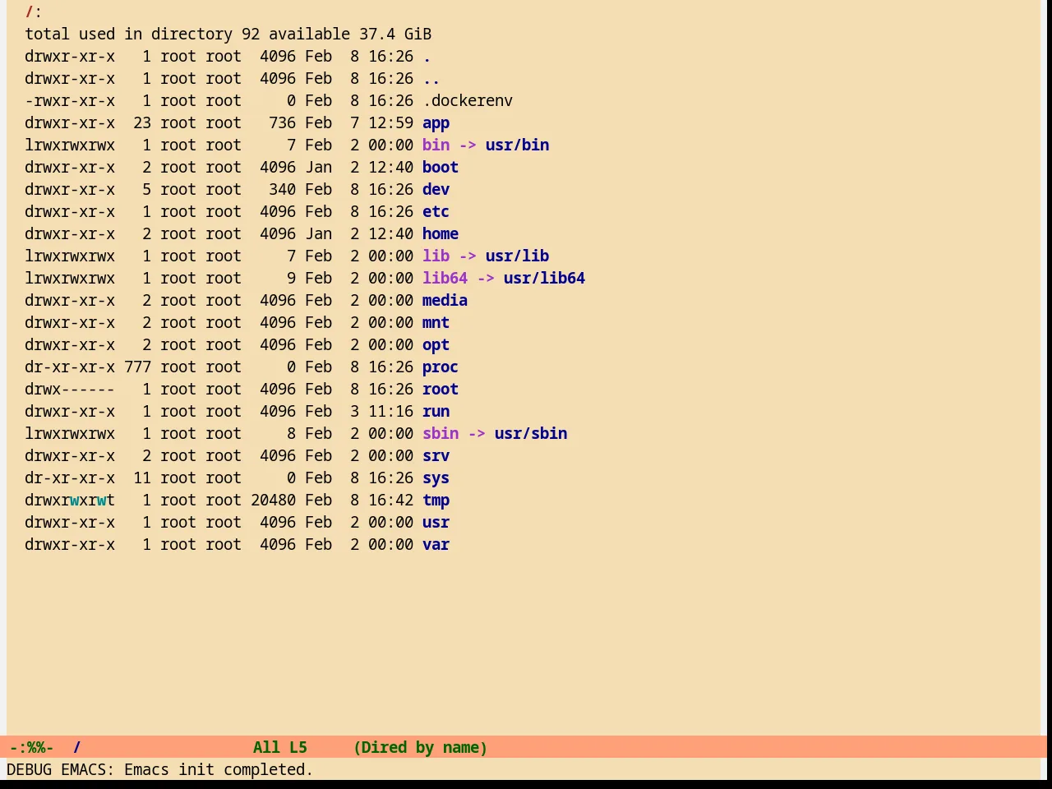Click the .dockerenv file name
The image size is (1052, 789).
tap(468, 101)
